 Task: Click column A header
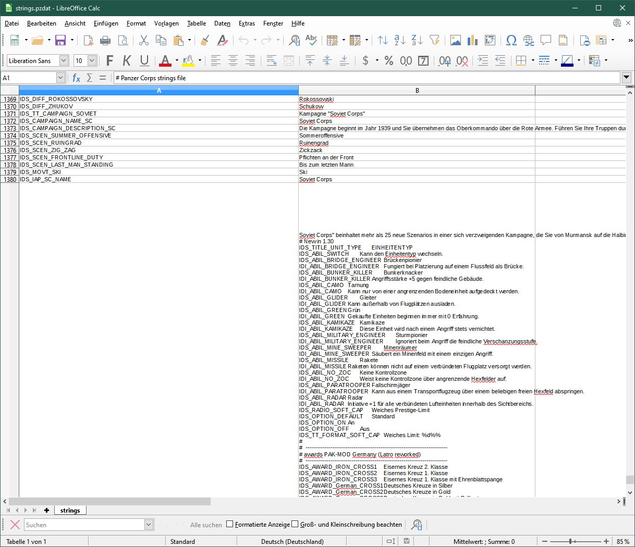[159, 91]
